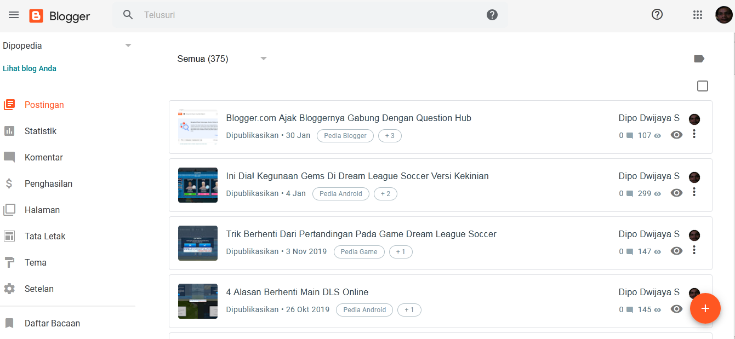Preview the Question Hub post via its eye icon
The image size is (735, 339).
click(676, 134)
